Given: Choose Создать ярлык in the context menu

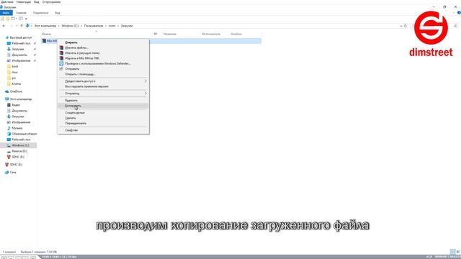Looking at the screenshot, I should (103, 113).
